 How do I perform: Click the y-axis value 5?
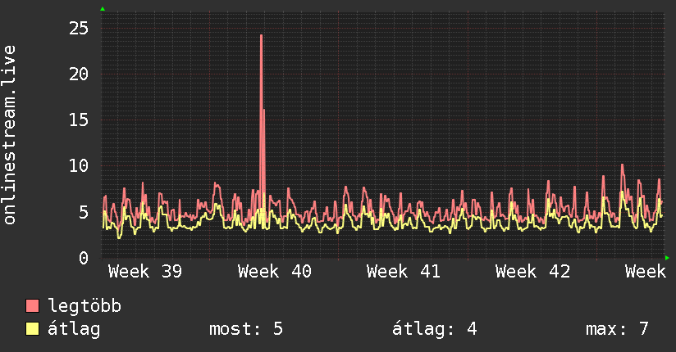[x=84, y=212]
